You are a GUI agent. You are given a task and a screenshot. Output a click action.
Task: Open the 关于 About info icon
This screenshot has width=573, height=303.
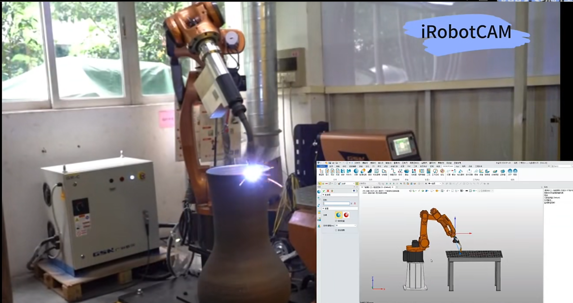(510, 171)
